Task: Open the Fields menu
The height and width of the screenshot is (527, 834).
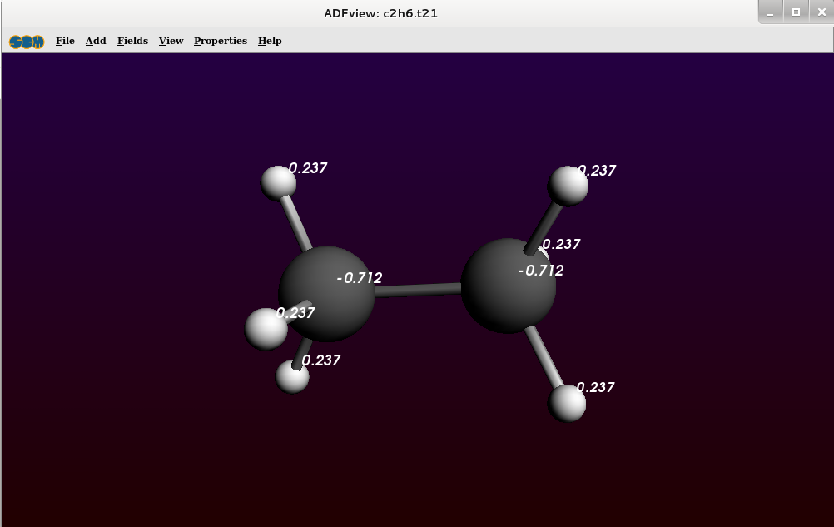Action: click(132, 41)
